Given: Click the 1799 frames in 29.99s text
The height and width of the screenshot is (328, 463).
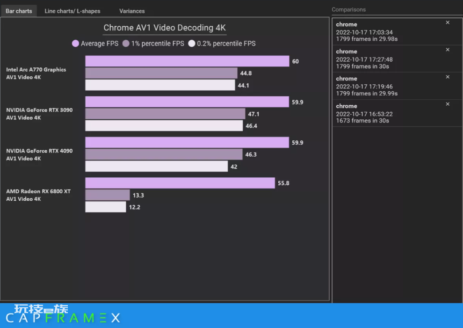Looking at the screenshot, I should pos(367,94).
